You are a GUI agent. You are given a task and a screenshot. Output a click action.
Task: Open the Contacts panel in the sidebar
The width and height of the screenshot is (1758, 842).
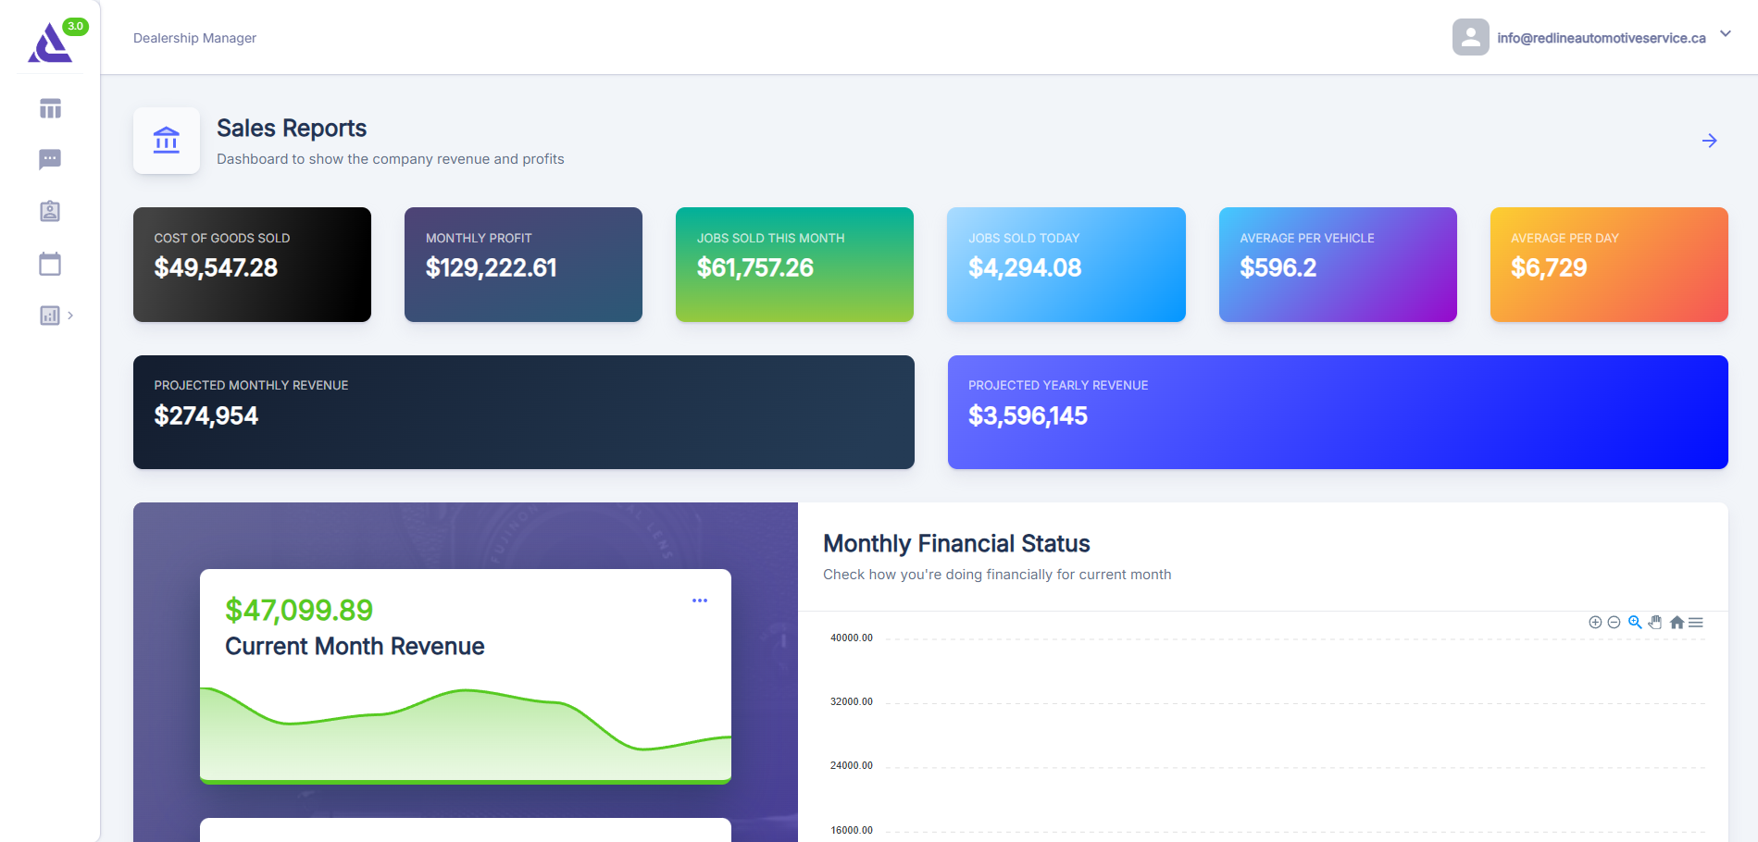pos(49,211)
